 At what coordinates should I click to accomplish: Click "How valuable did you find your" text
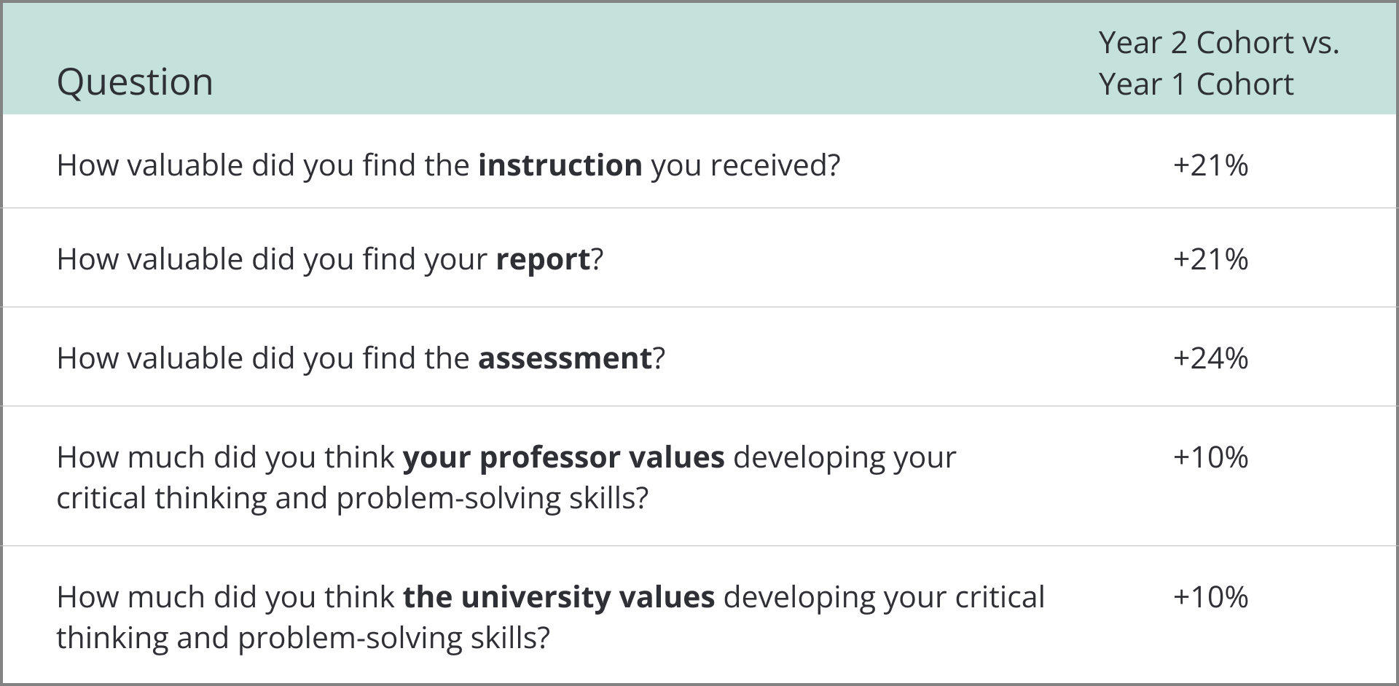pos(271,259)
